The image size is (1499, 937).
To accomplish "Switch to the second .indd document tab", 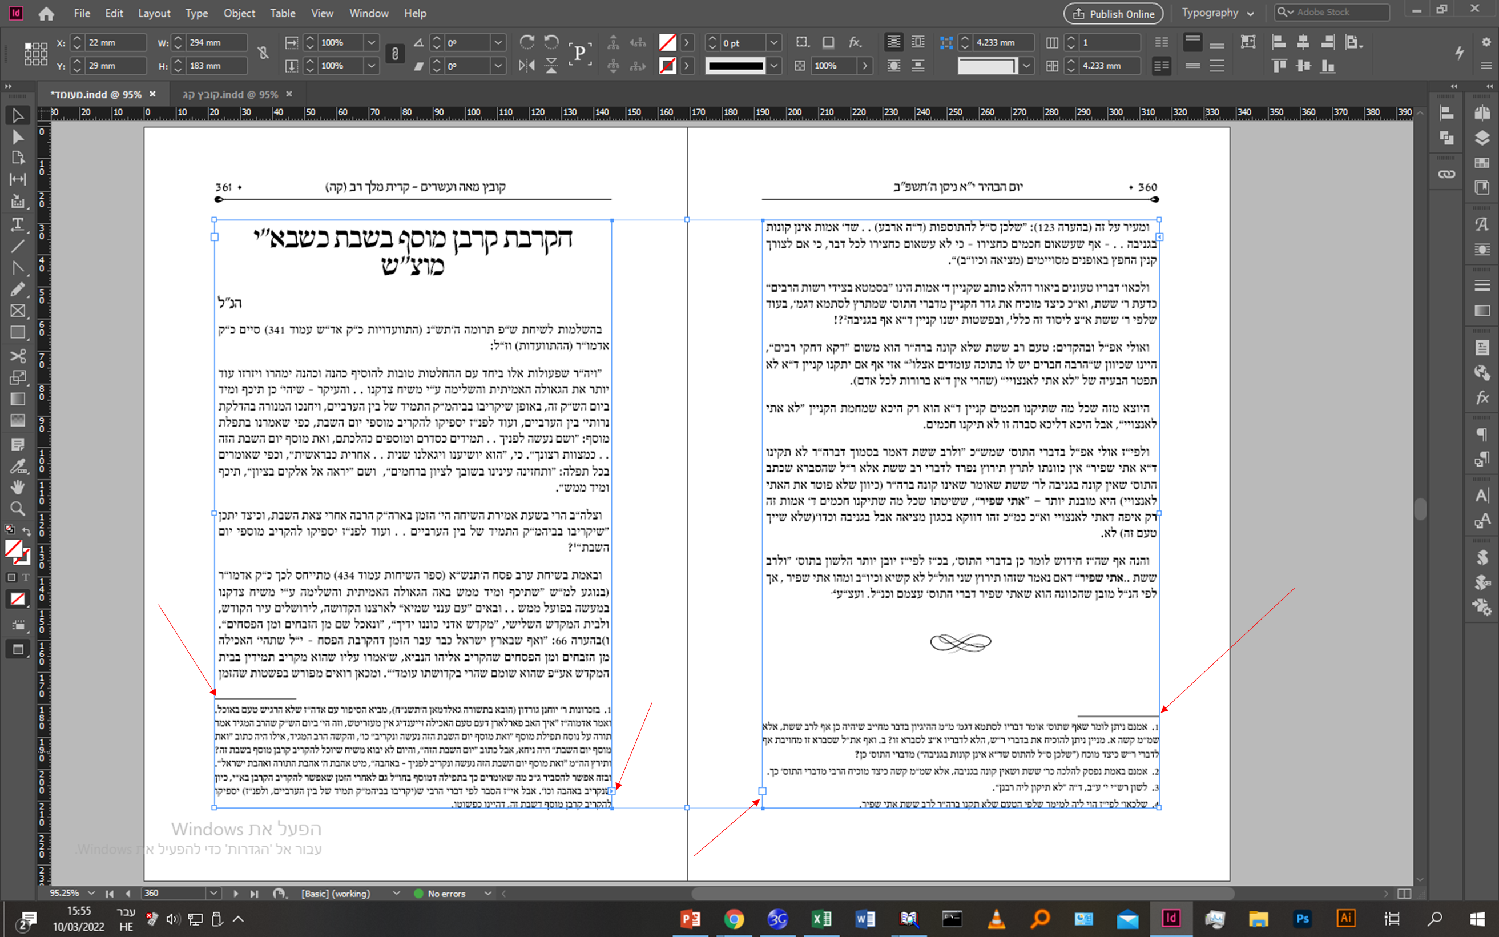I will pyautogui.click(x=230, y=94).
